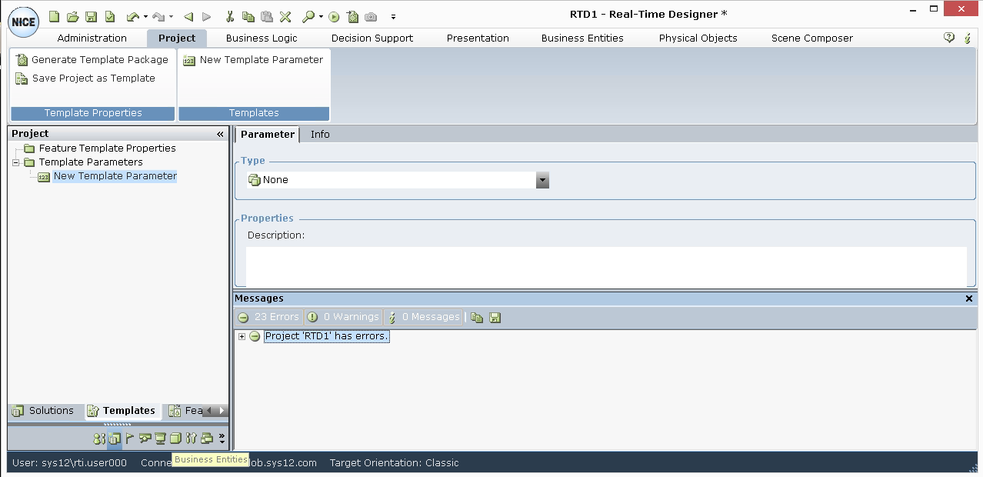Viewport: 983px width, 477px height.
Task: Switch to the Business Logic ribbon tab
Action: tap(262, 38)
